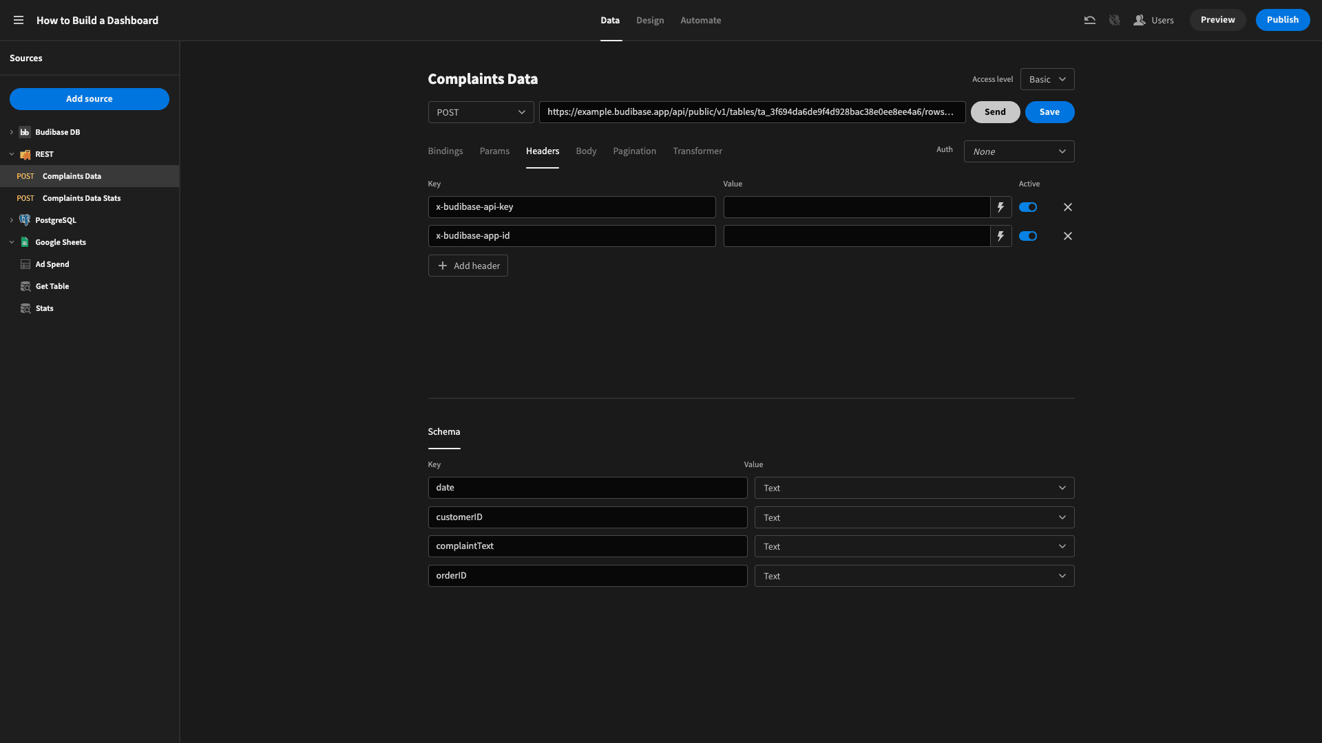Open the Transformer tab
This screenshot has height=743, width=1322.
click(x=697, y=151)
